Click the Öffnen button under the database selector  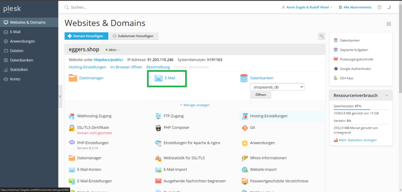[x=261, y=95]
